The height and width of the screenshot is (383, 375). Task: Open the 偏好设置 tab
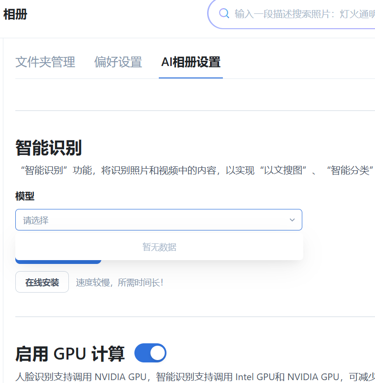(x=118, y=62)
